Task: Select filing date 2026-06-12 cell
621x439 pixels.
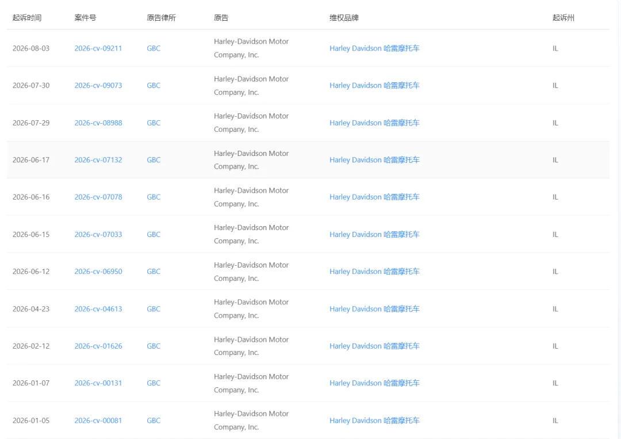Action: [31, 272]
